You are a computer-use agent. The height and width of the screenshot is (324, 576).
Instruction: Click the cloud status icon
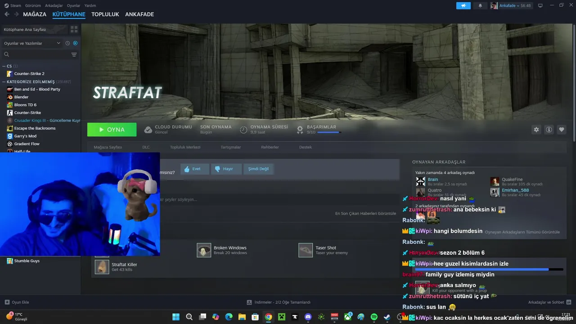point(148,130)
